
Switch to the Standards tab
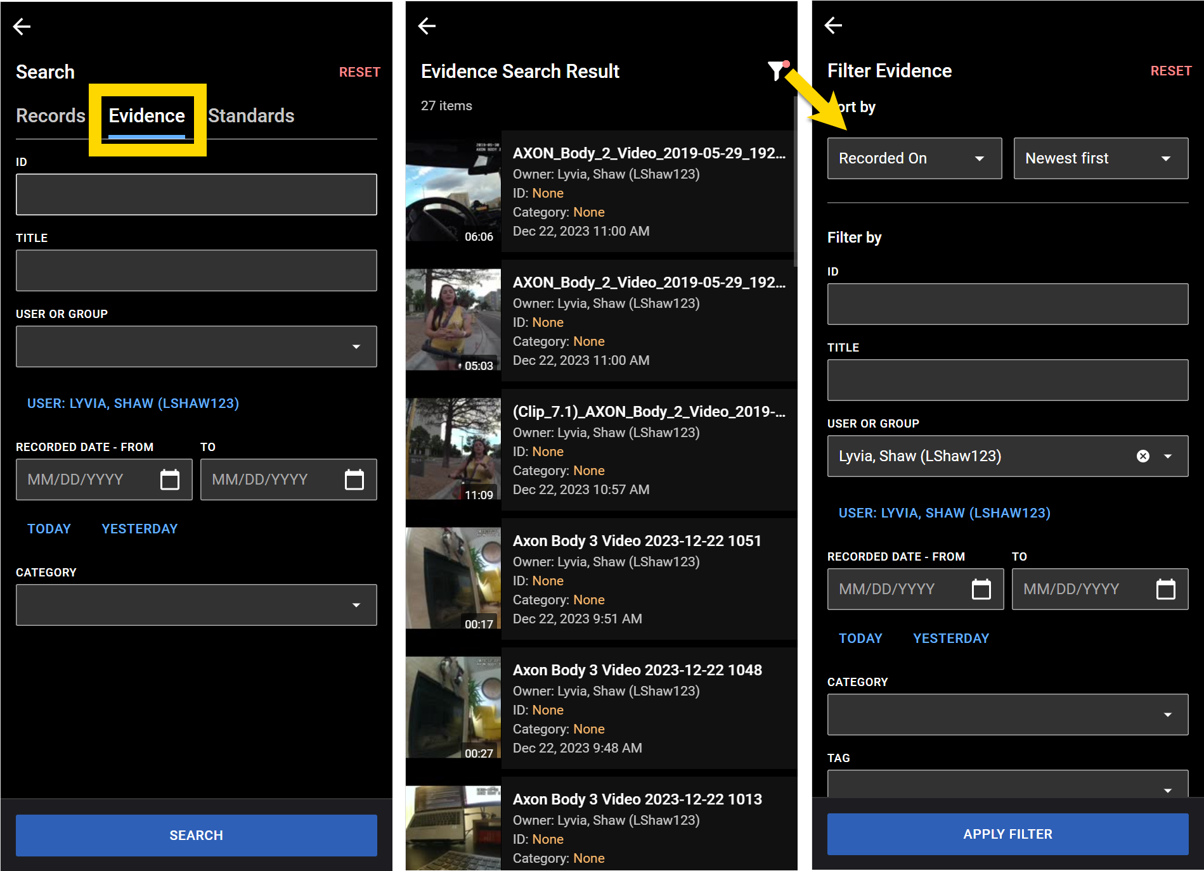tap(251, 115)
